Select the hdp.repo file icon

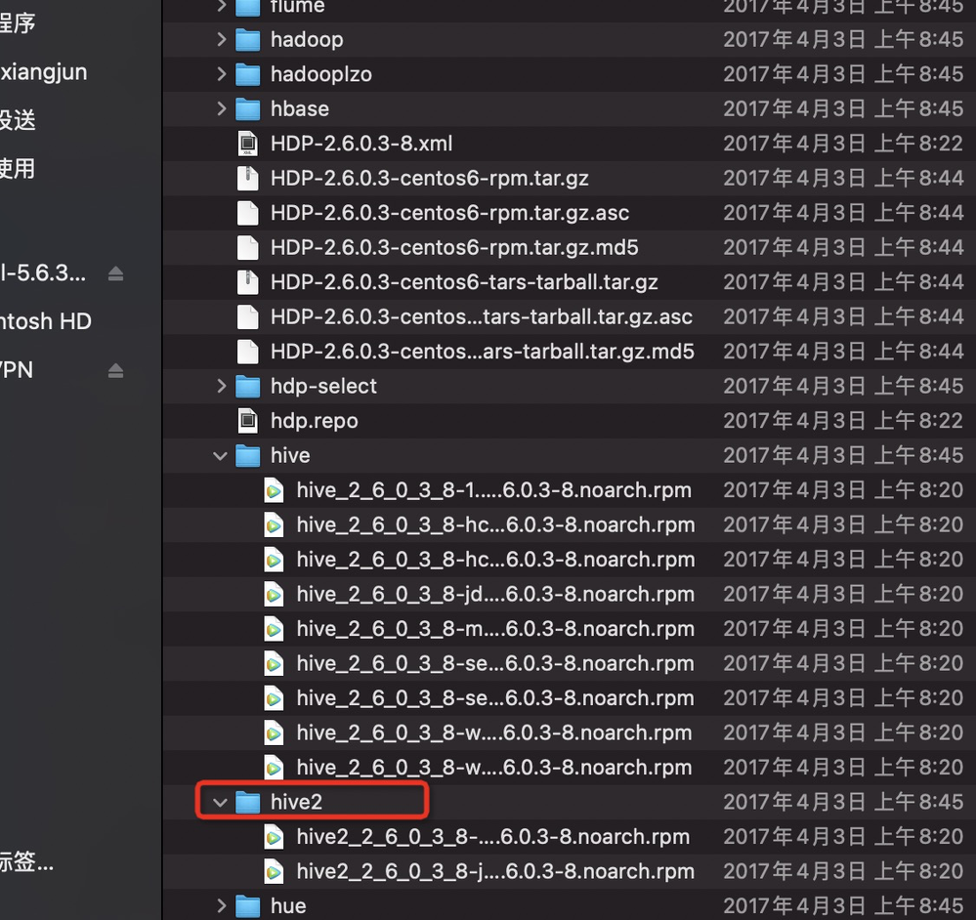coord(248,421)
